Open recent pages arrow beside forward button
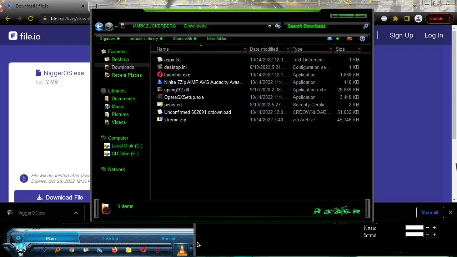457x257 pixels. (116, 27)
